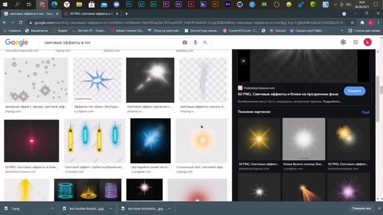Open Discord from the taskbar
Image resolution: width=383 pixels, height=215 pixels.
[117, 4]
